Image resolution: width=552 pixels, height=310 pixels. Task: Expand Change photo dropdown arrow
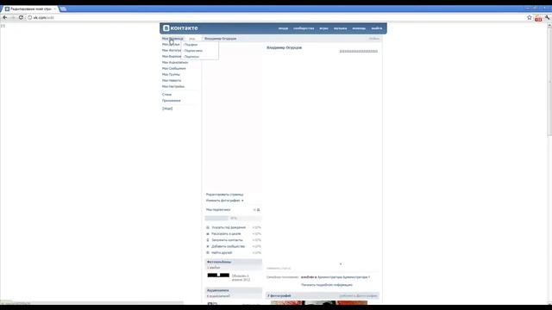click(x=242, y=201)
